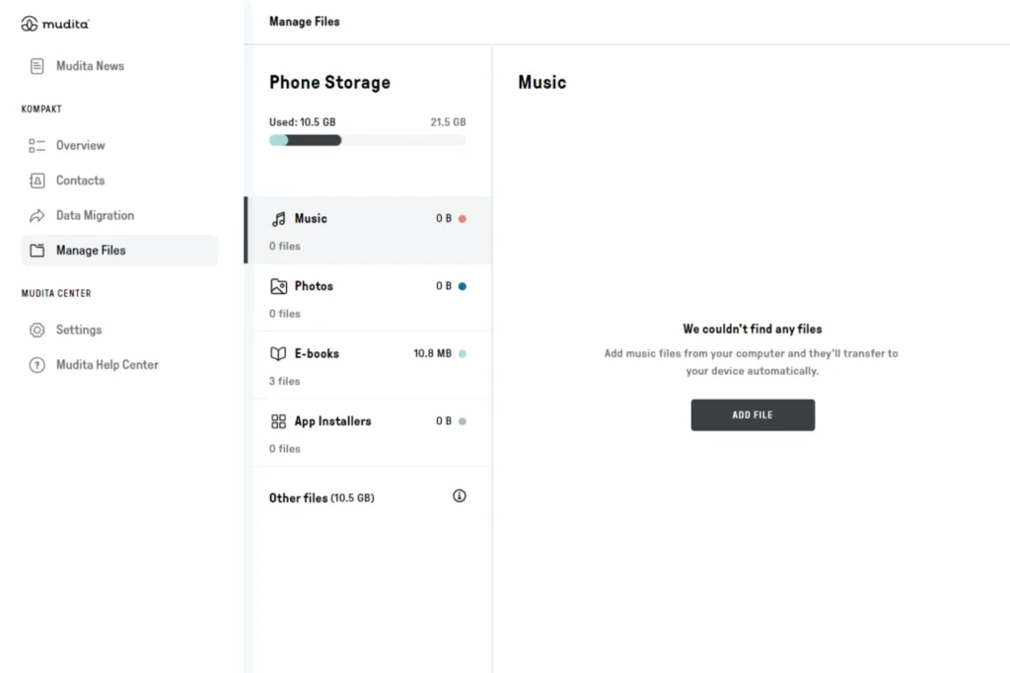Click the Mudita Help Center question mark icon
The height and width of the screenshot is (673, 1010).
pos(37,364)
